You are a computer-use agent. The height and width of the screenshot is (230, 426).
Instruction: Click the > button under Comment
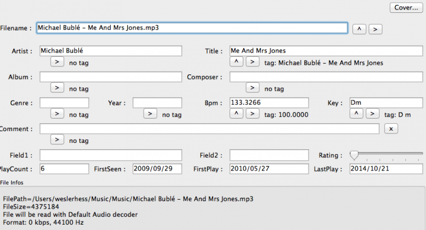(x=57, y=140)
